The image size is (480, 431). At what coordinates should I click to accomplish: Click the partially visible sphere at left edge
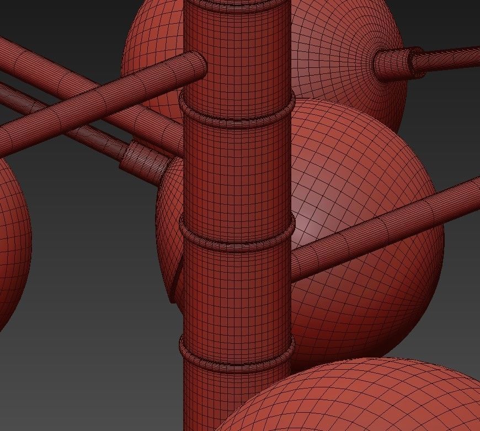[14, 245]
